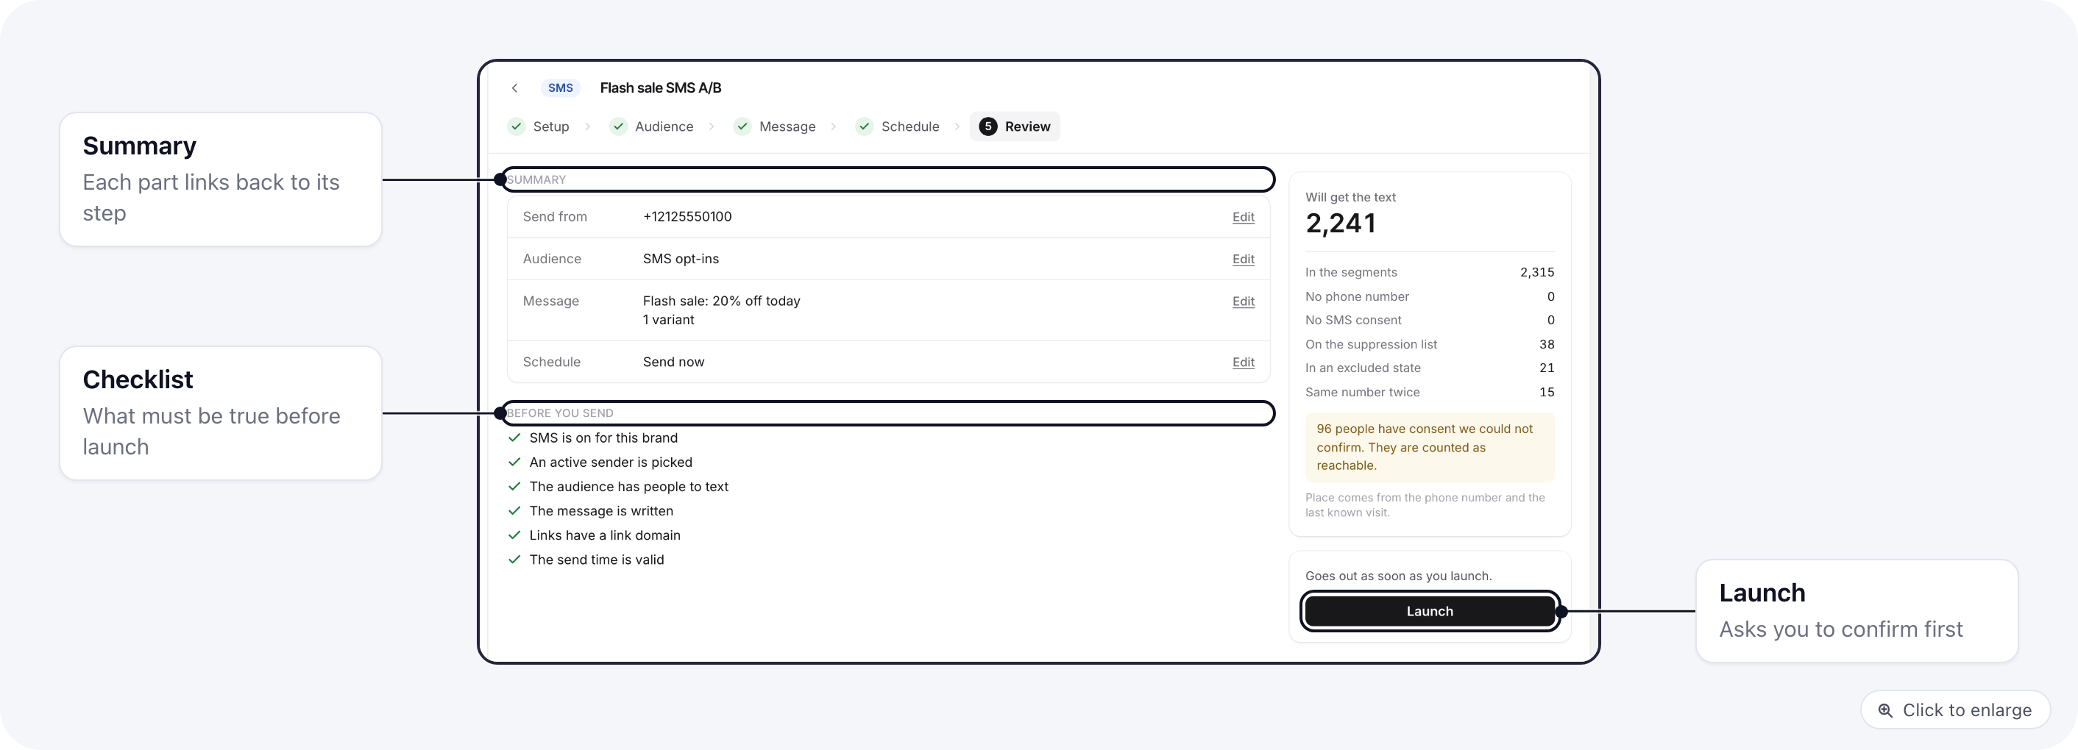The width and height of the screenshot is (2078, 750).
Task: Click the Message step green checkmark
Action: click(x=742, y=126)
